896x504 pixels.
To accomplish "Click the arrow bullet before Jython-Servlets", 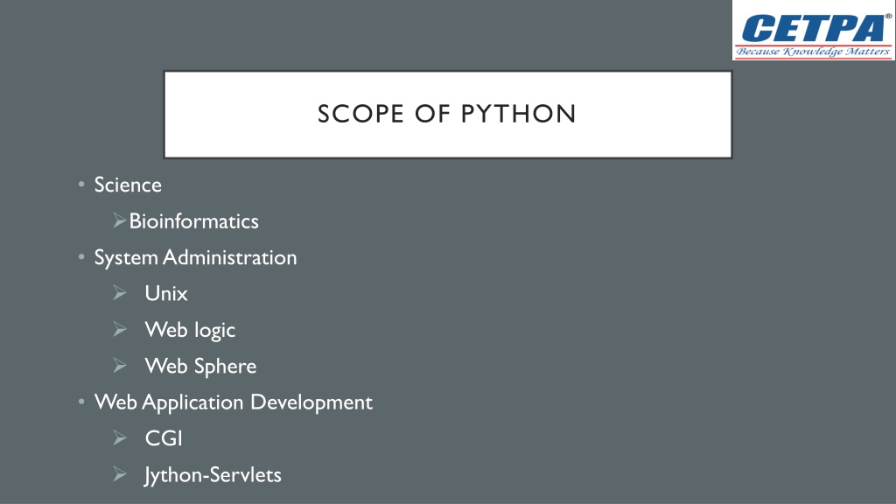I will 119,474.
